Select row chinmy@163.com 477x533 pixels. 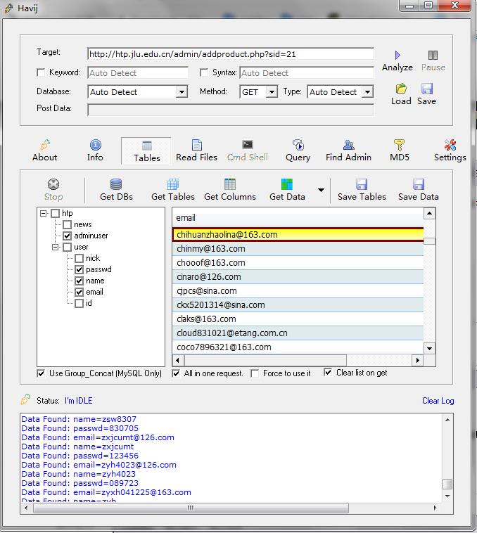tap(298, 248)
